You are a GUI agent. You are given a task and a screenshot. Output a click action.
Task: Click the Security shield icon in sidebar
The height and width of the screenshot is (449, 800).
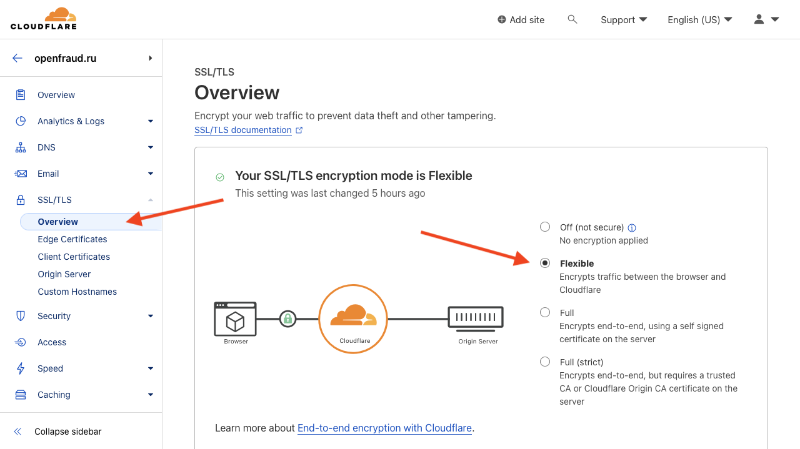[x=21, y=316]
